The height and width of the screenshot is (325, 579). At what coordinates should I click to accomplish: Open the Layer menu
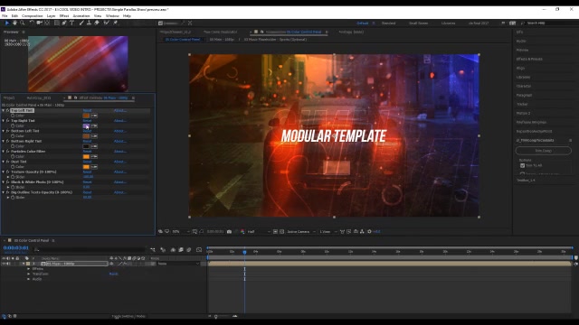click(51, 16)
